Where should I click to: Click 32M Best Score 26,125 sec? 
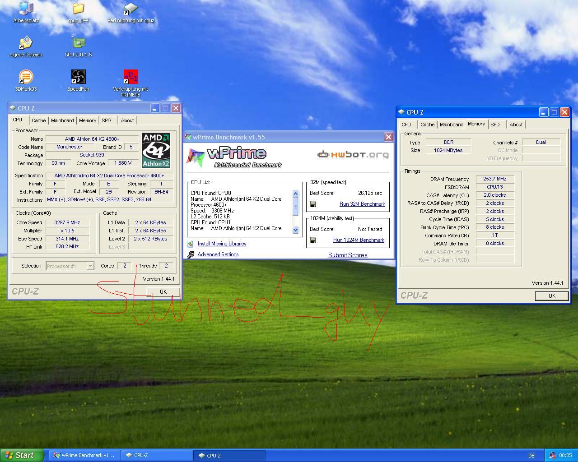click(370, 193)
